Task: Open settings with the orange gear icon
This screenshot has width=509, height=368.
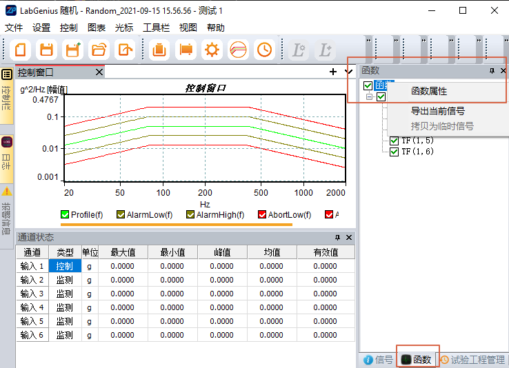Action: coord(212,50)
